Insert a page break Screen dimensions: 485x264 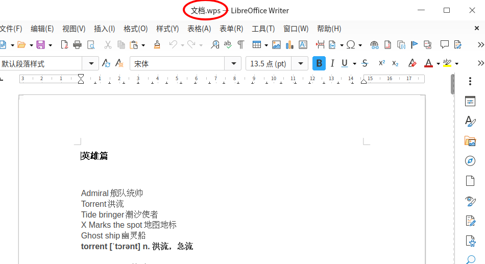point(320,45)
